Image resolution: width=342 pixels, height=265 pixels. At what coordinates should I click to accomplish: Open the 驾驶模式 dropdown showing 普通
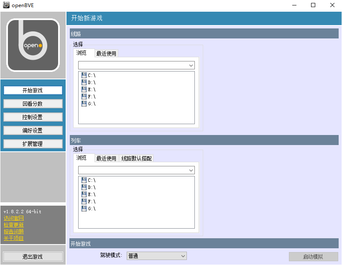tap(156, 256)
